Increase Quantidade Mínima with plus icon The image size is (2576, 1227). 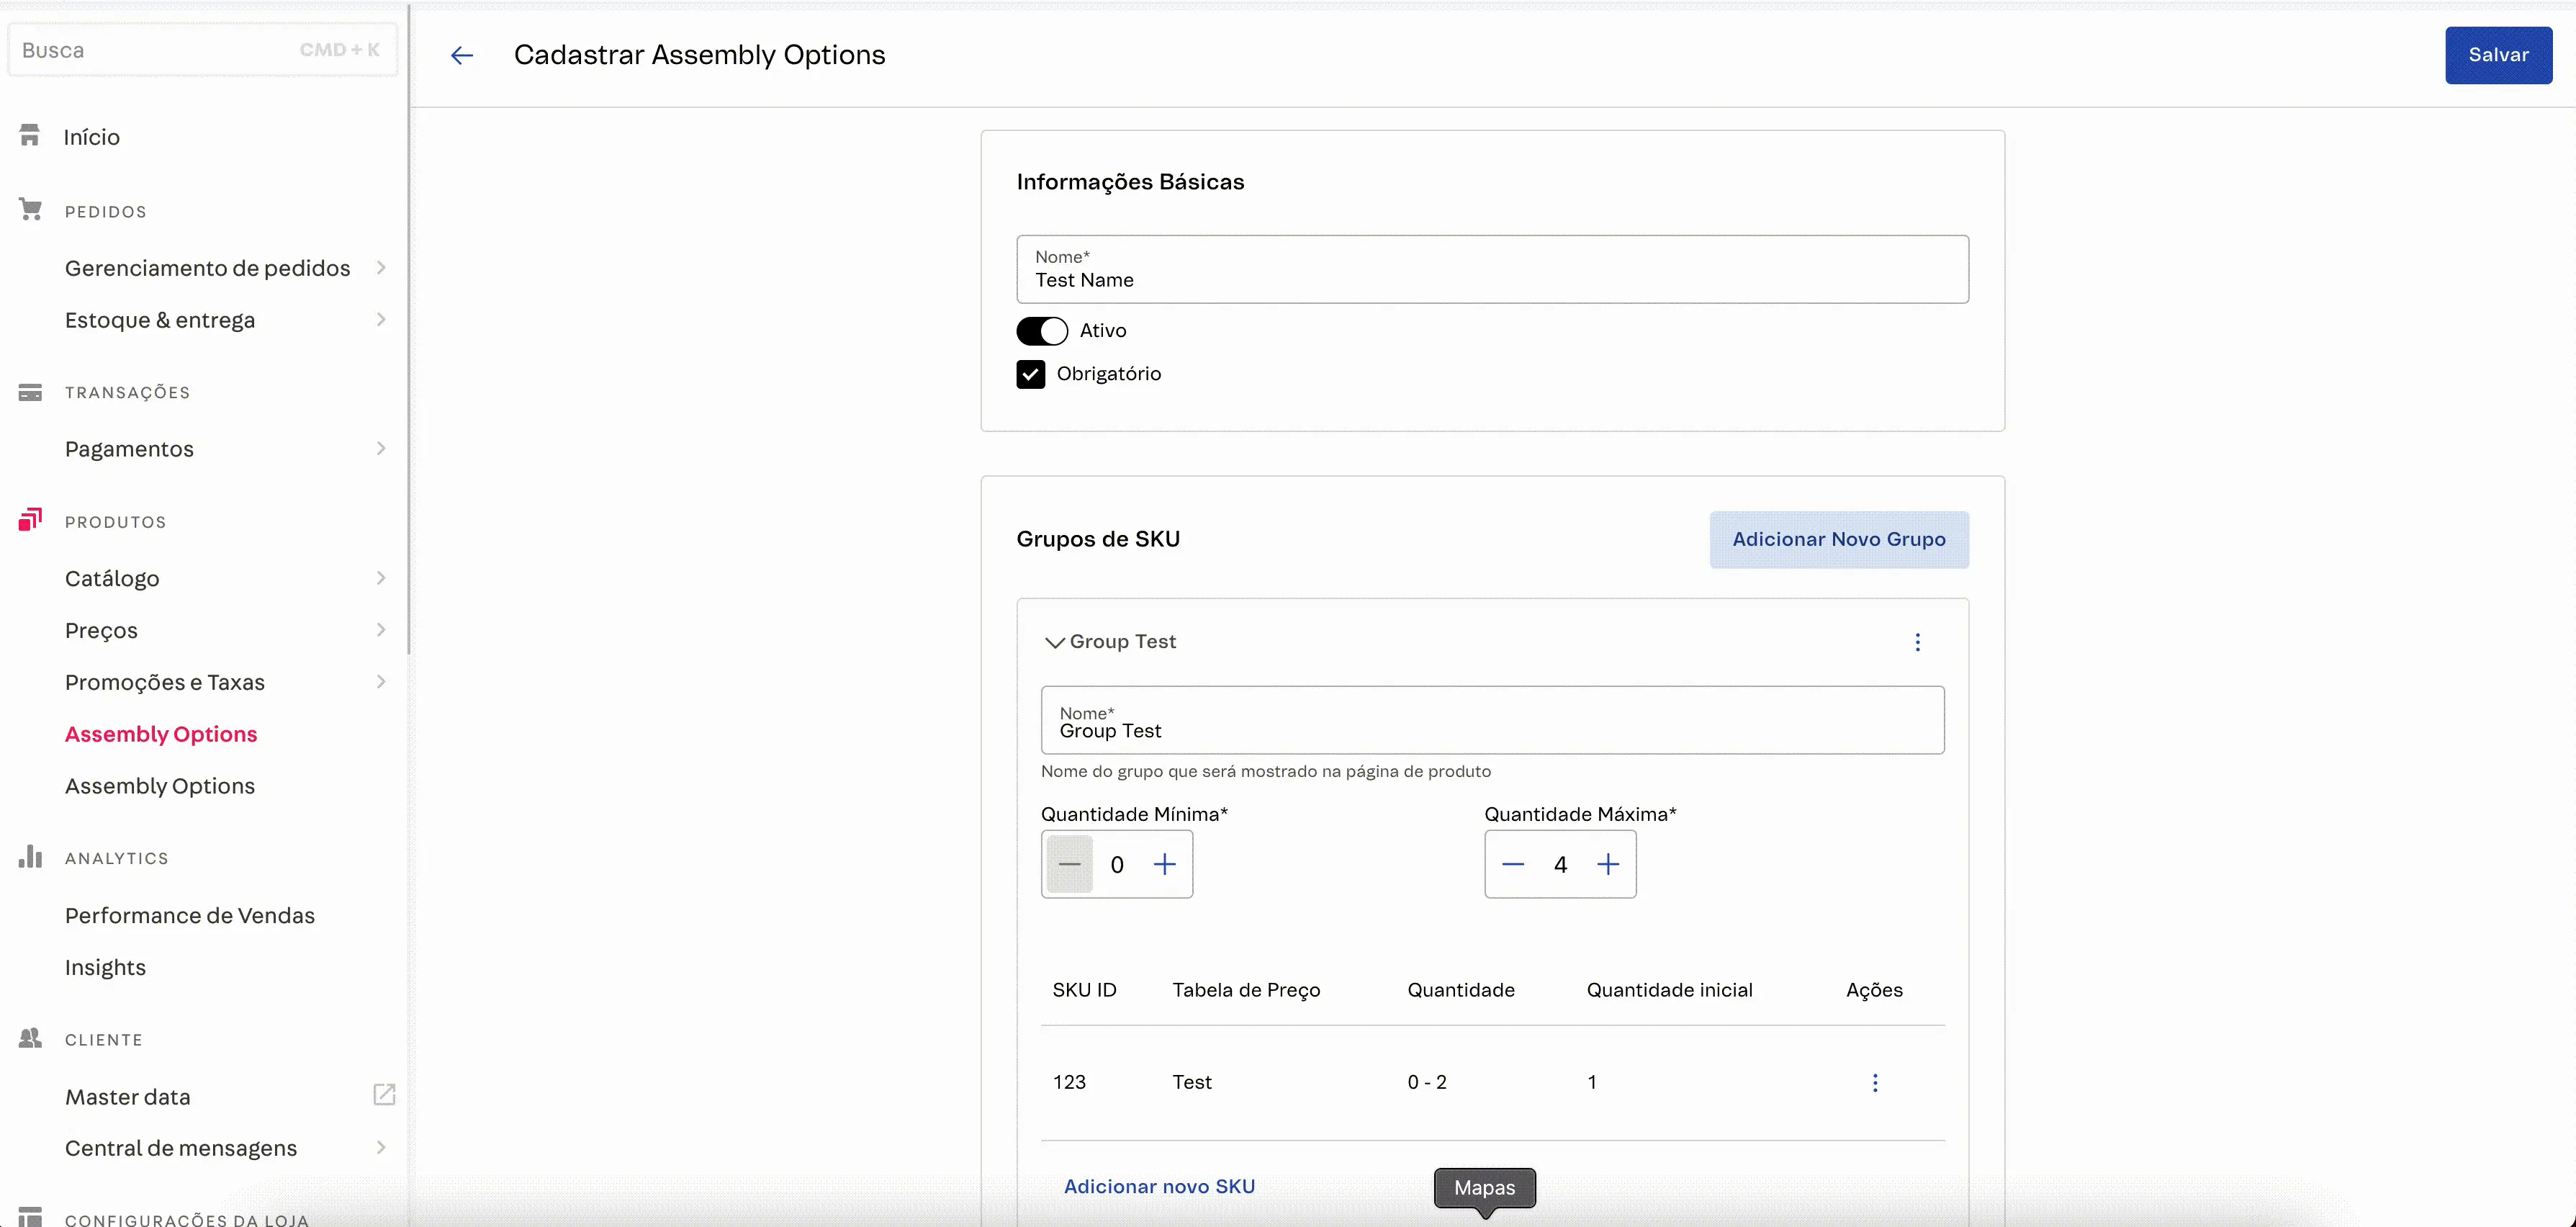tap(1164, 864)
